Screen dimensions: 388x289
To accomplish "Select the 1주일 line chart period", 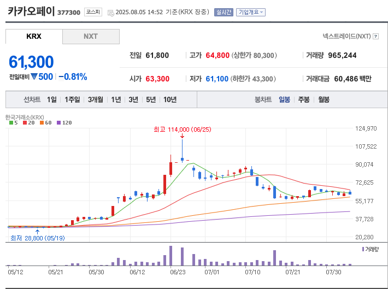I will pyautogui.click(x=72, y=99).
